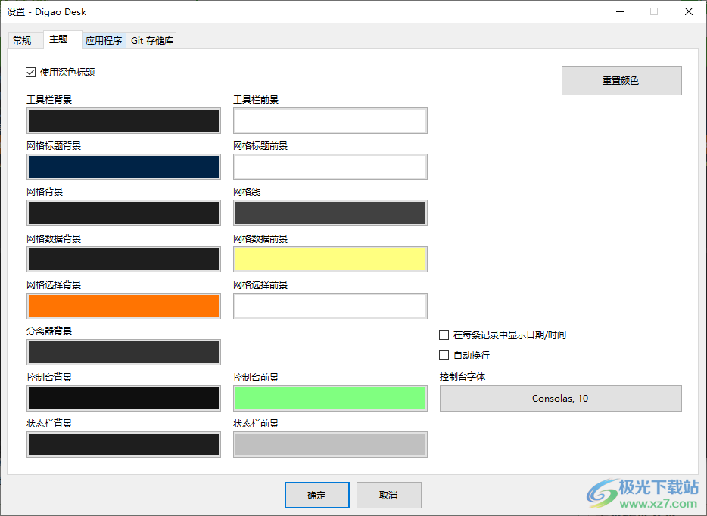This screenshot has width=707, height=516.
Task: Adjust the 网格线 color
Action: click(330, 213)
